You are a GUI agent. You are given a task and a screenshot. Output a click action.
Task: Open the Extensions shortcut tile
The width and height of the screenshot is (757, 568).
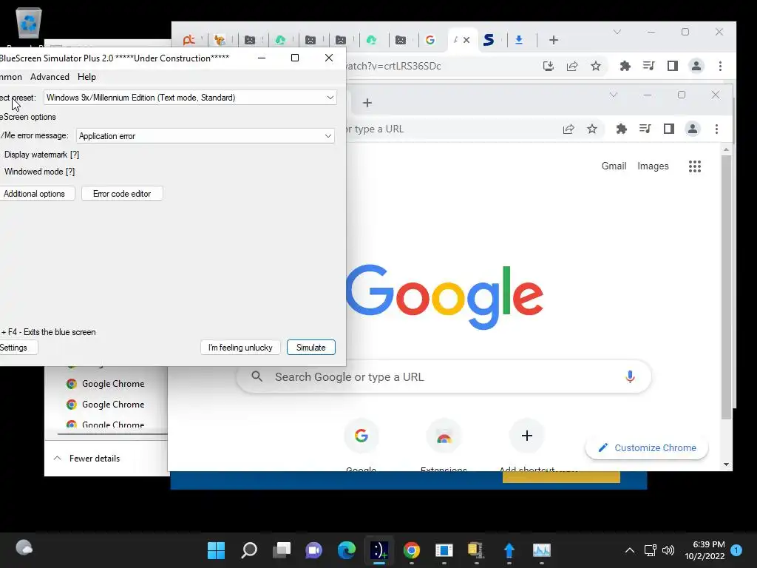coord(444,436)
